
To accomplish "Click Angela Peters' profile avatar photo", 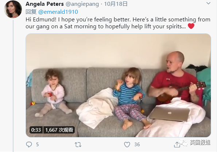I will click(x=13, y=9).
